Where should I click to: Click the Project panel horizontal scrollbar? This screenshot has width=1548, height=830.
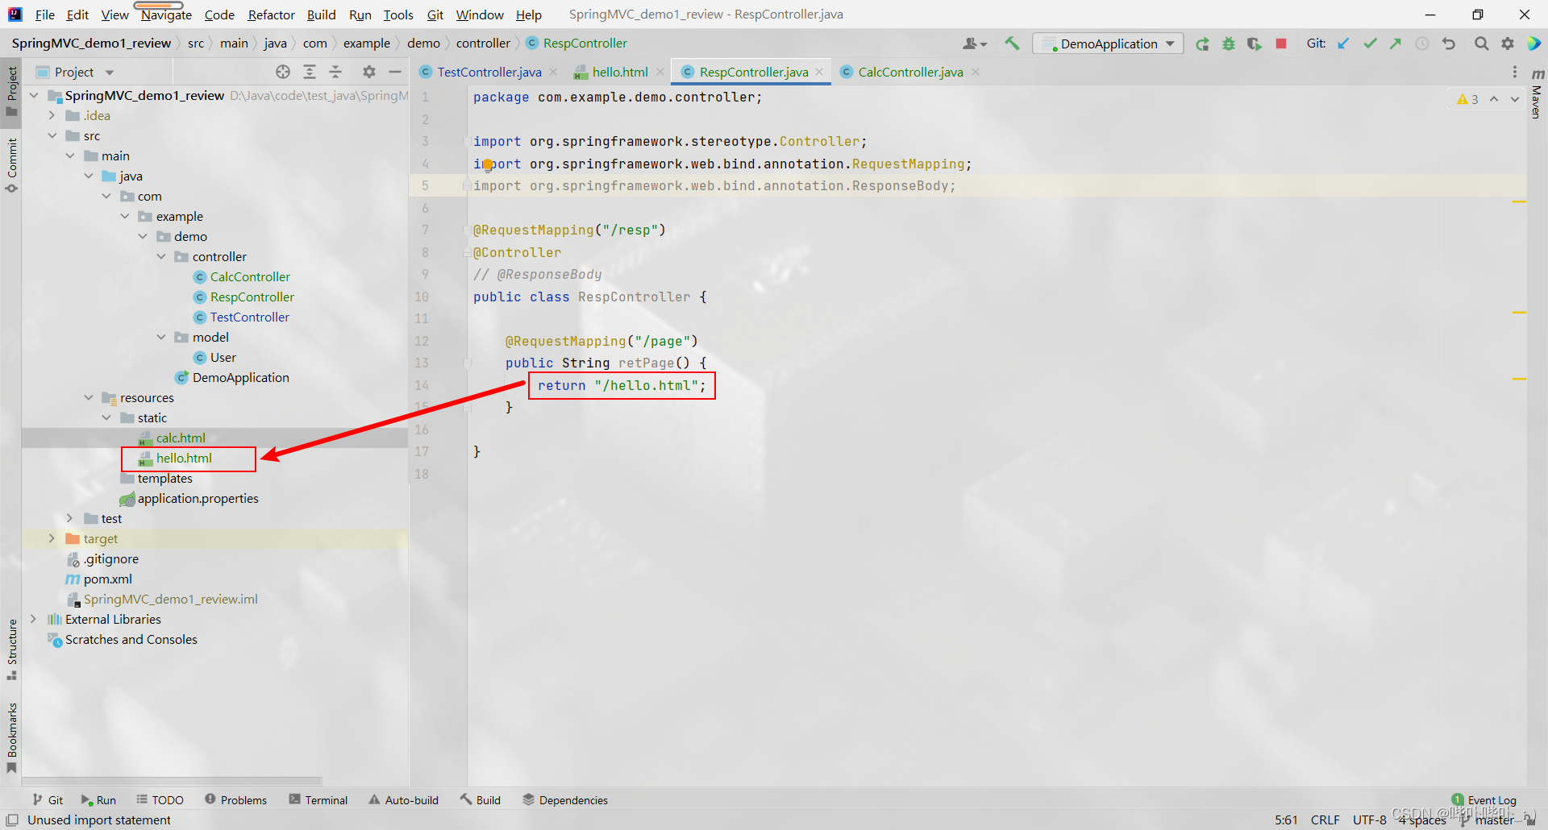(x=172, y=781)
